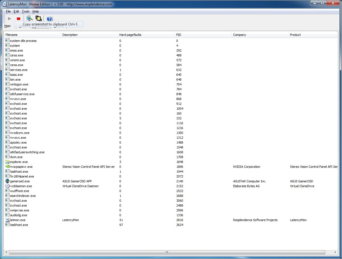Click the 'Elaborate Bytes AG' company cell
The image size is (342, 259).
click(x=246, y=186)
